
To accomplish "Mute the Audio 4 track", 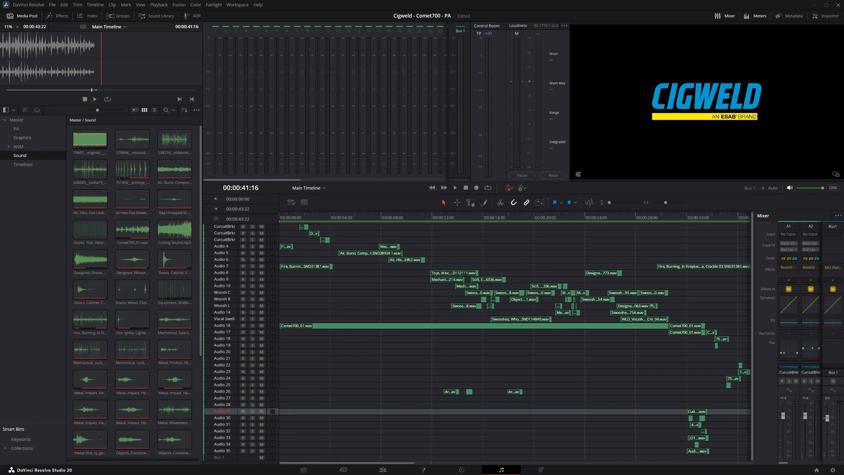I will pyautogui.click(x=261, y=246).
